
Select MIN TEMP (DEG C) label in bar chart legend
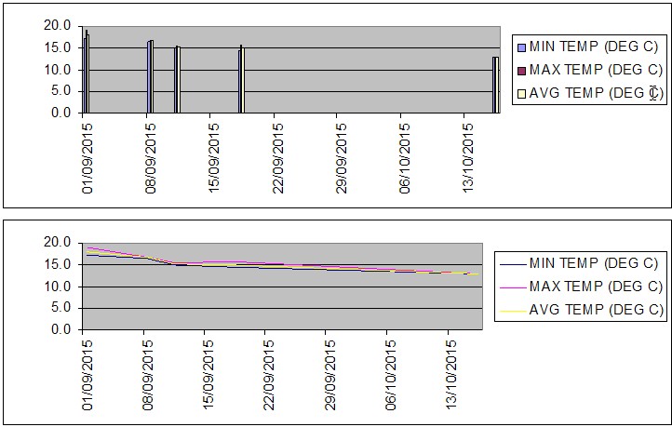[596, 47]
